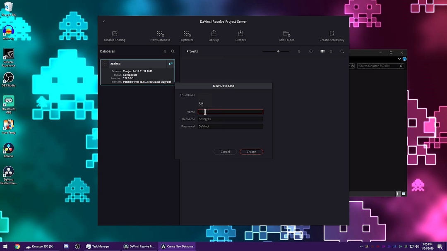Click the Restore database icon

[240, 35]
